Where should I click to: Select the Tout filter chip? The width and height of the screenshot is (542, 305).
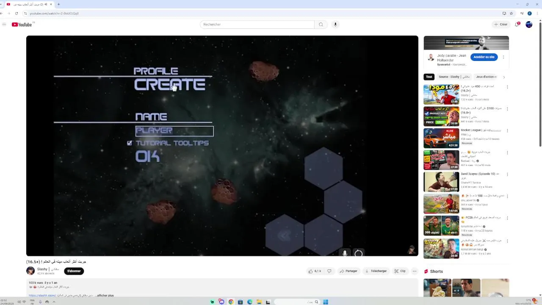click(x=429, y=77)
